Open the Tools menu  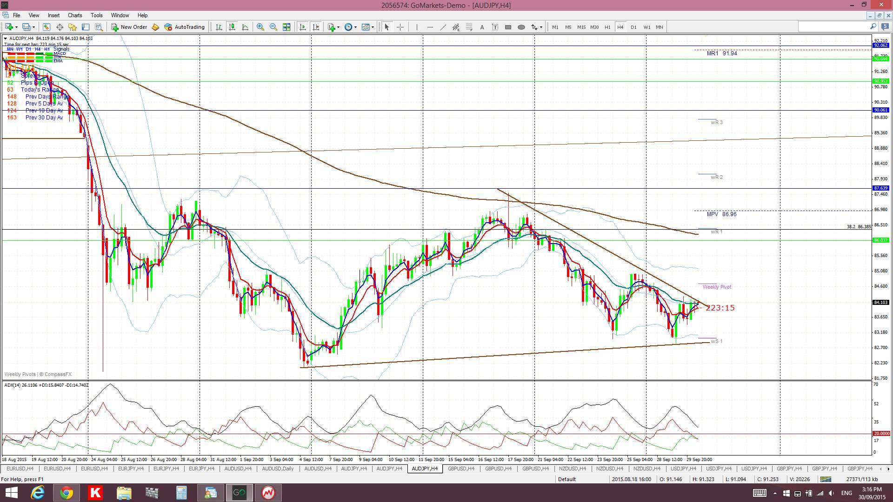click(x=97, y=15)
